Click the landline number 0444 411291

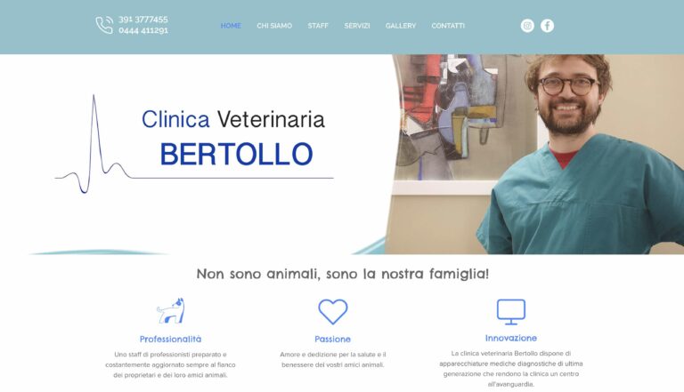tap(143, 30)
